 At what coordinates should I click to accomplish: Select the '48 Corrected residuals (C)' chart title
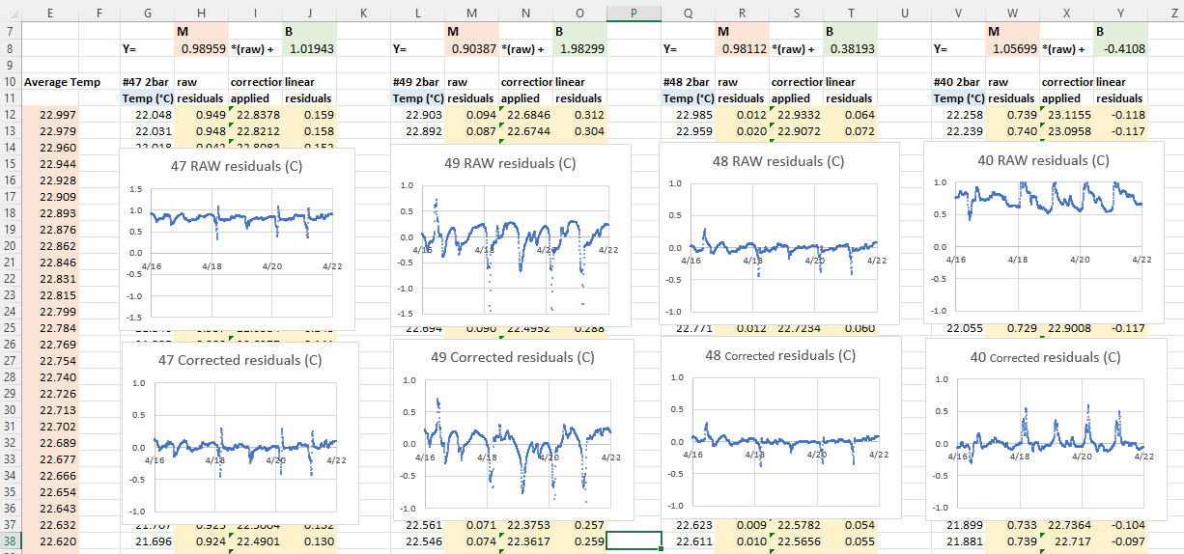(779, 355)
